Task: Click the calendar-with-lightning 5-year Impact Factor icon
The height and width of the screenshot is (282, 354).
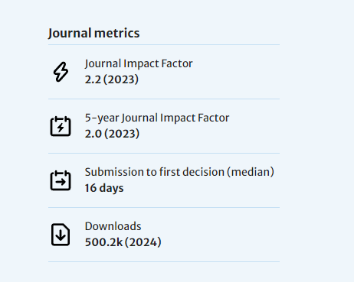Action: pos(61,126)
